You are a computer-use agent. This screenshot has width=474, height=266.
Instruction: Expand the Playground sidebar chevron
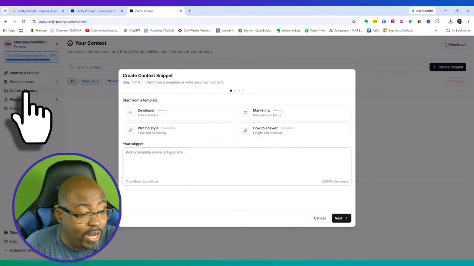[x=57, y=99]
